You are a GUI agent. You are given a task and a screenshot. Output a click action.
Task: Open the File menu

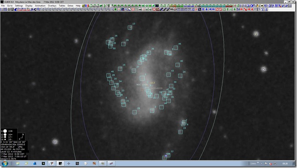tap(3, 6)
